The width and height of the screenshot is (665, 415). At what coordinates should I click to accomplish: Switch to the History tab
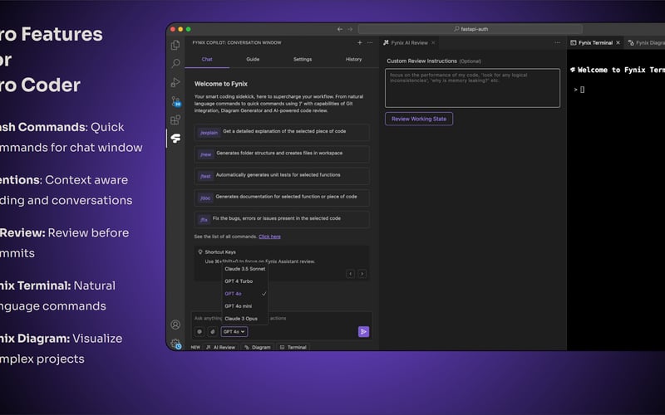click(x=354, y=59)
